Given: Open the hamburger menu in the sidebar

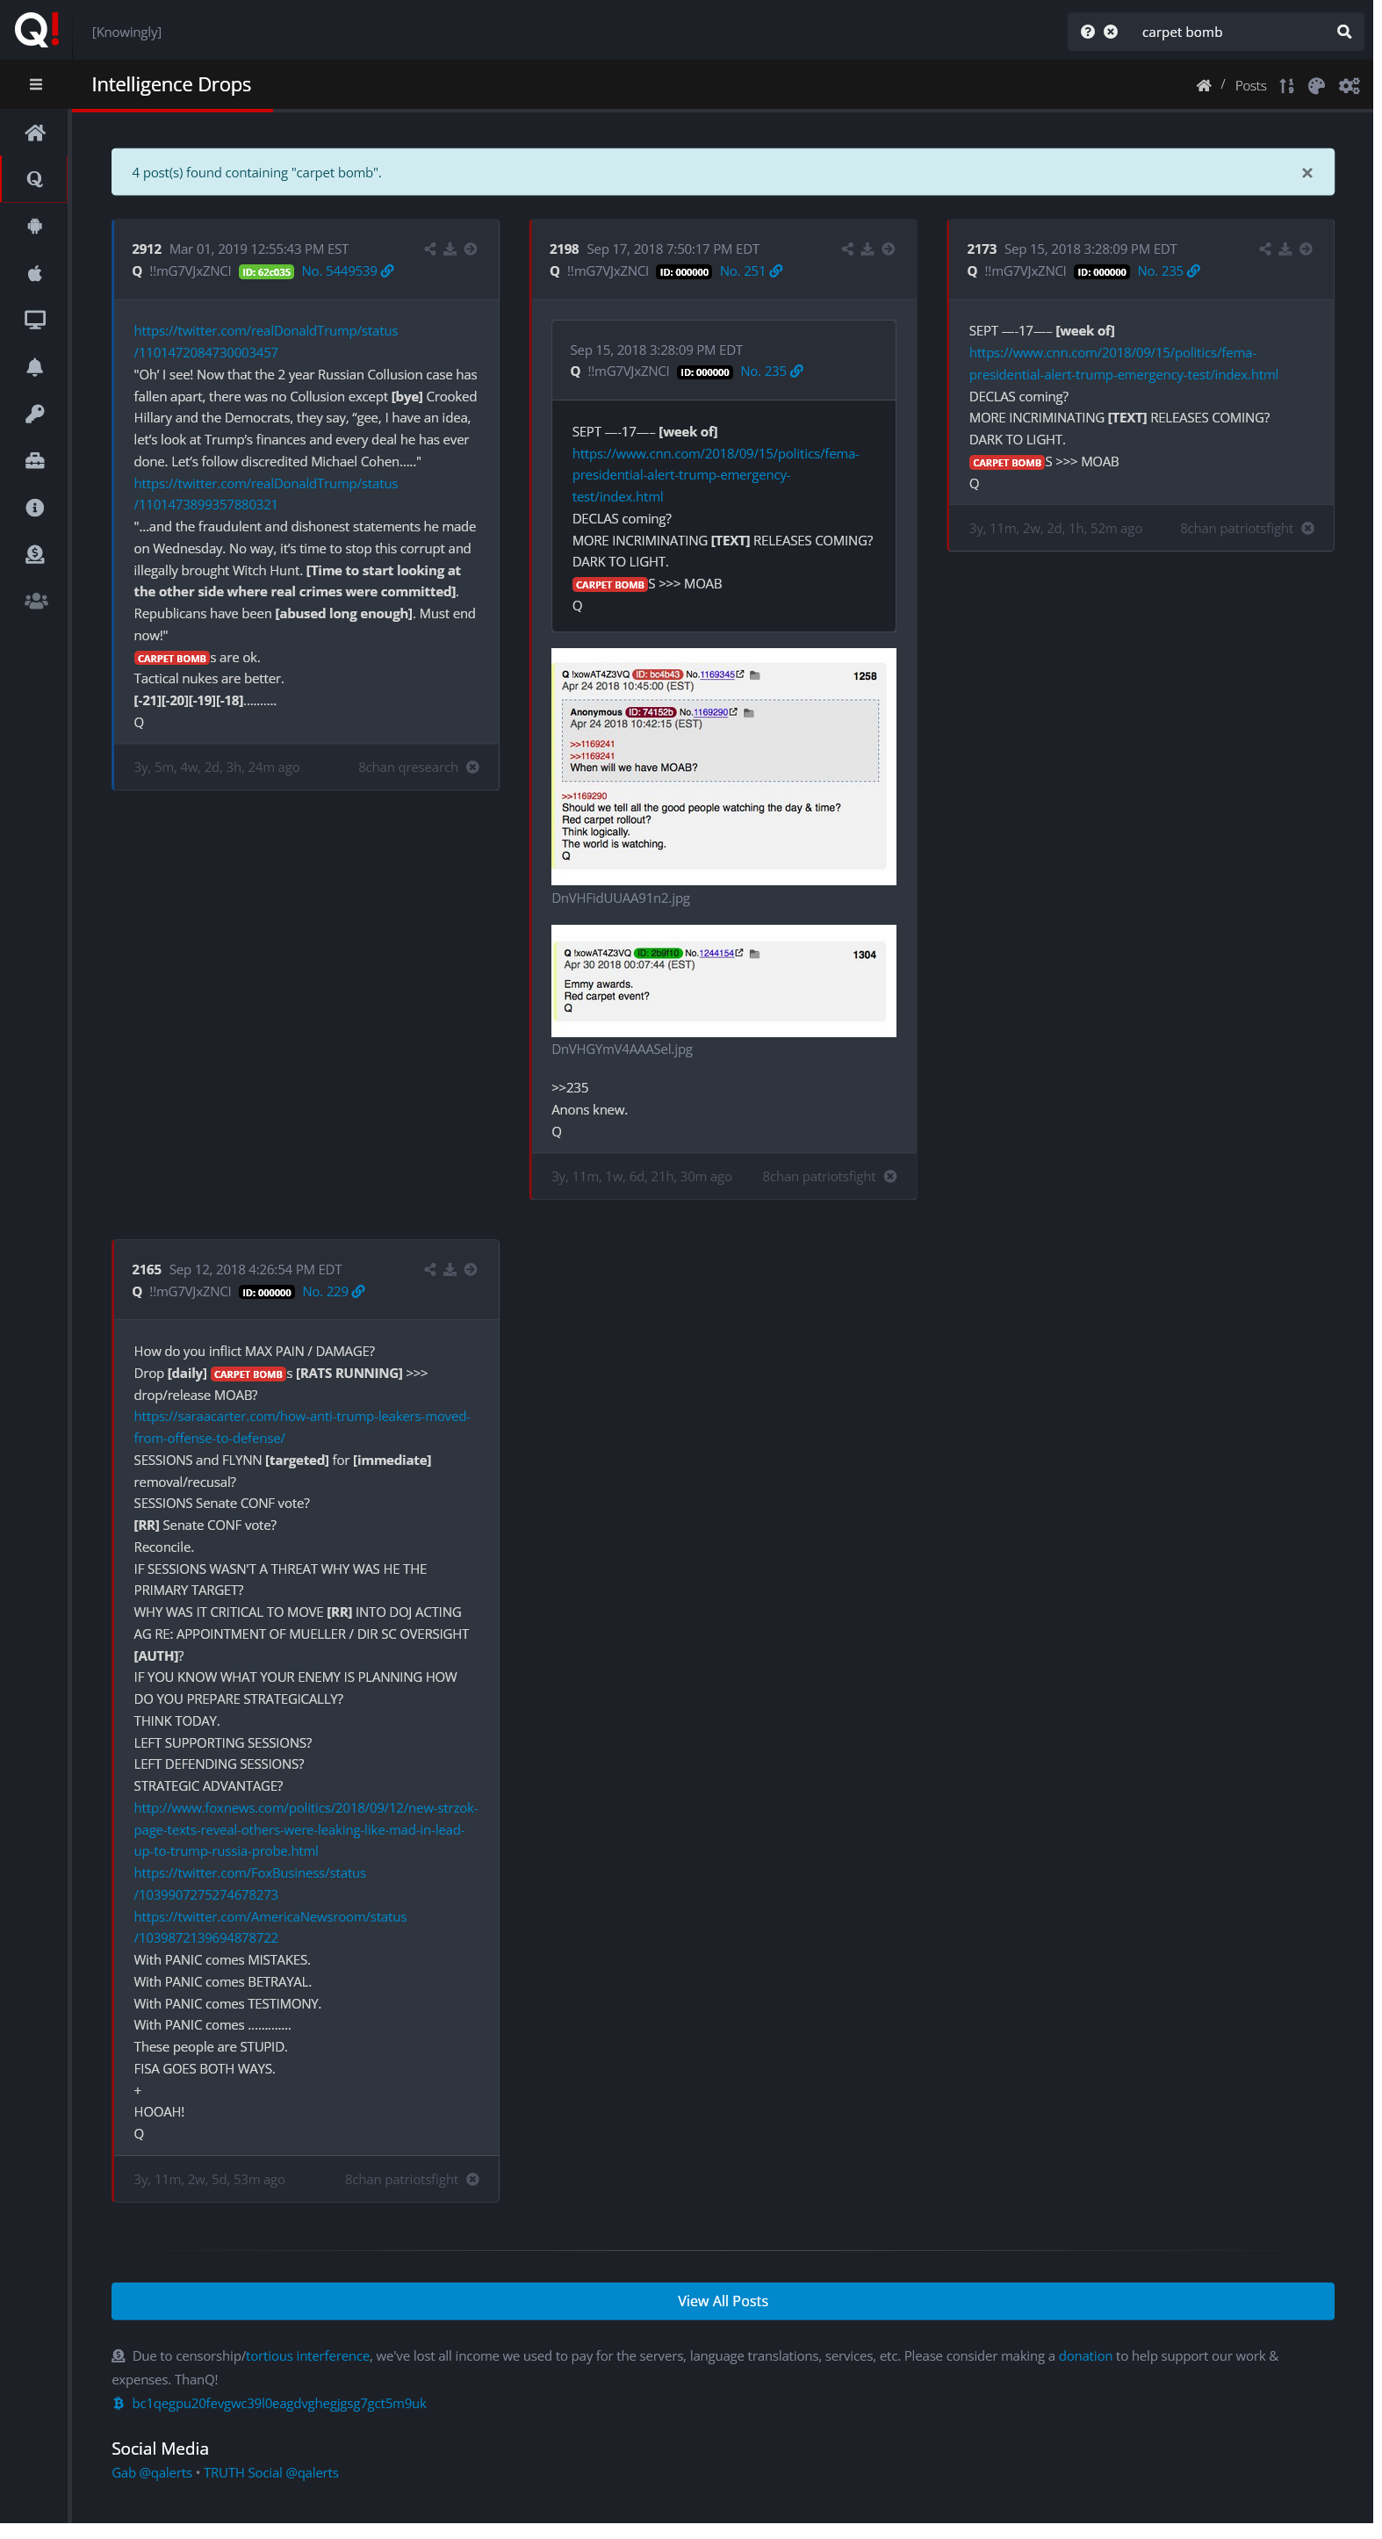Looking at the screenshot, I should click(35, 85).
